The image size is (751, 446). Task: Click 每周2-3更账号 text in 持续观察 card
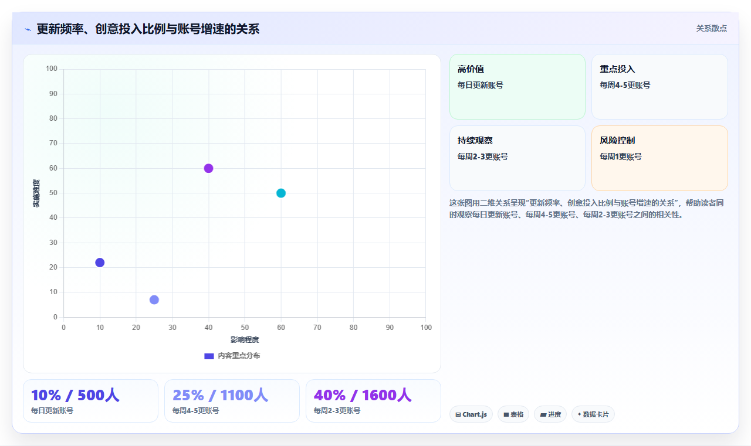(x=483, y=156)
